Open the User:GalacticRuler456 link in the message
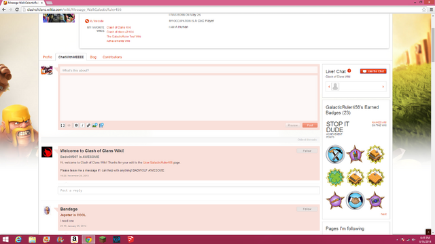The image size is (435, 244). coord(158,163)
